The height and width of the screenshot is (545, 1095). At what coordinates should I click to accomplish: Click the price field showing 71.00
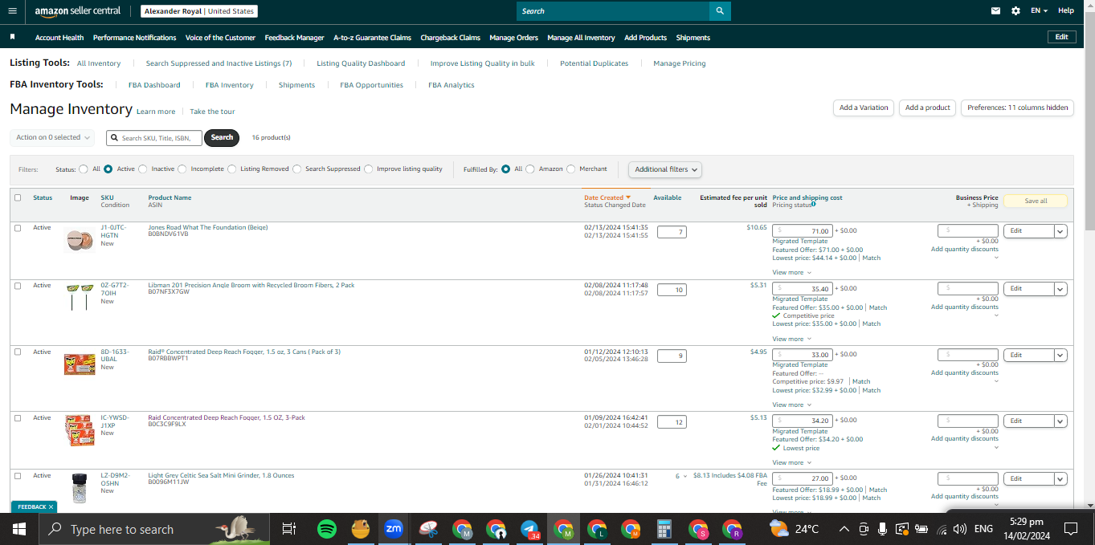803,231
